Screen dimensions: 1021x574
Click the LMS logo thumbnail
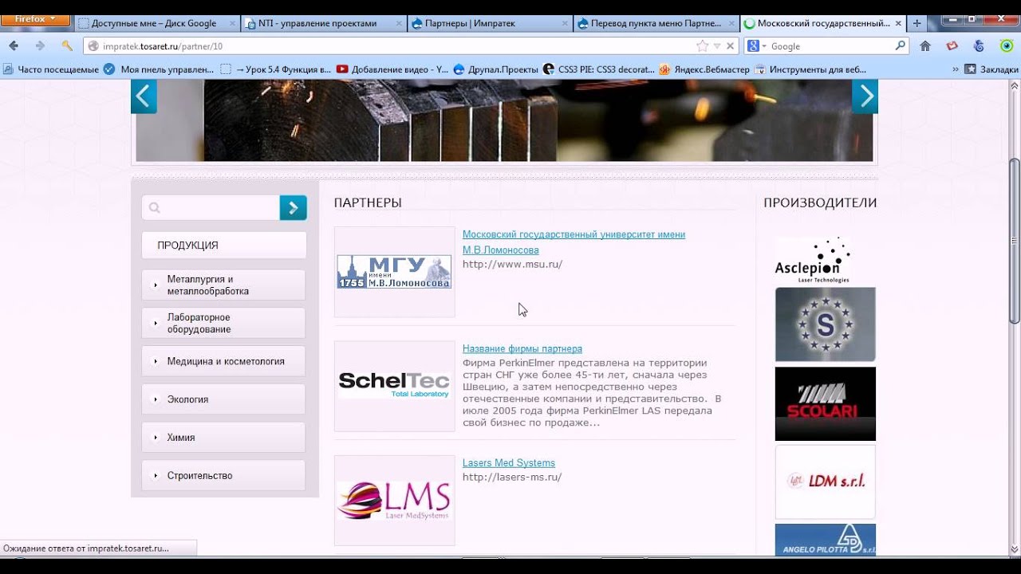pos(394,501)
